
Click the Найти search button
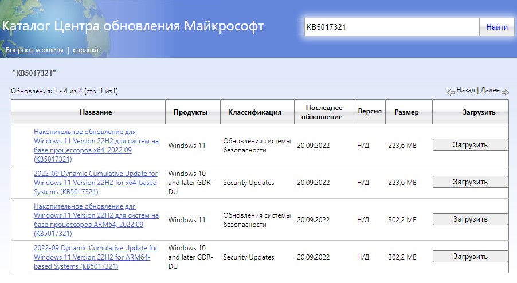pyautogui.click(x=496, y=27)
